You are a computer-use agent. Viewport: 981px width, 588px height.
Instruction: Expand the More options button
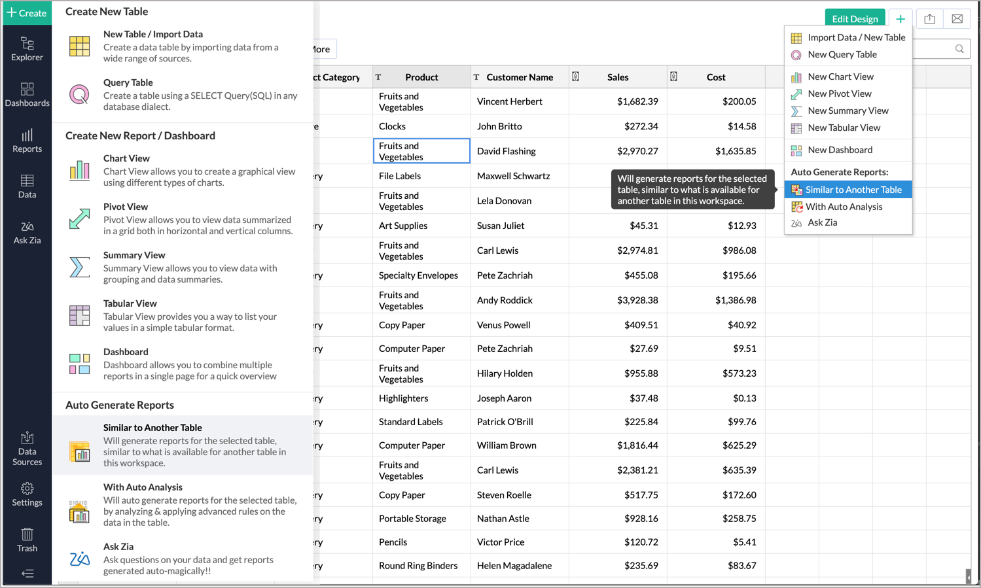click(322, 49)
